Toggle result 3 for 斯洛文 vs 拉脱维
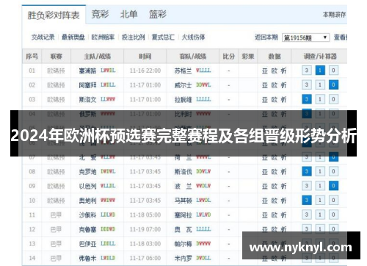Image resolution: width=367 pixels, height=266 pixels. tap(307, 99)
